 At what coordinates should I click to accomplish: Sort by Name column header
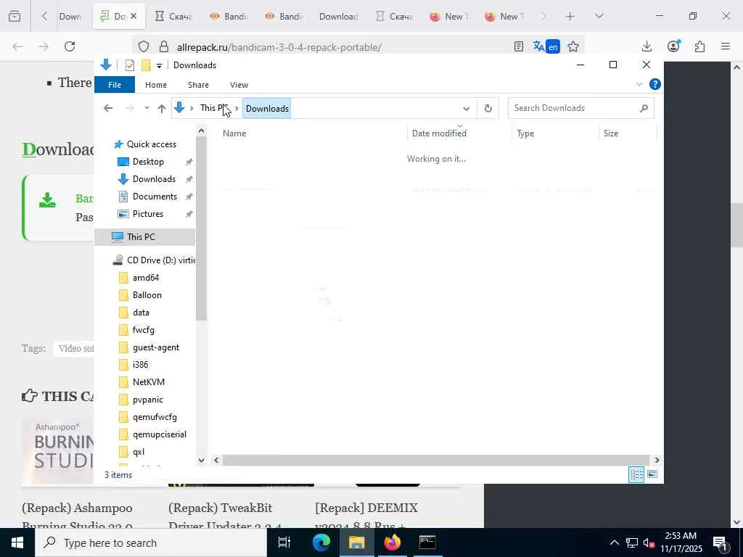click(x=234, y=133)
